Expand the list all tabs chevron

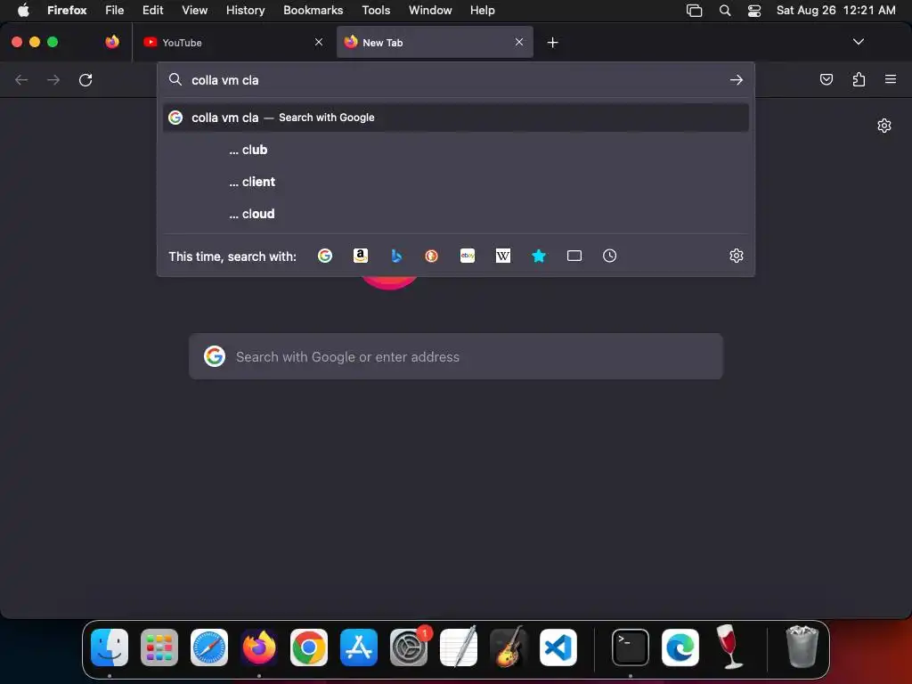coord(858,42)
